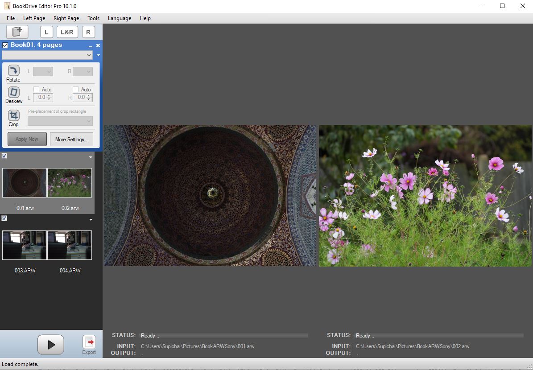Click the right page status progress bar

(x=439, y=335)
